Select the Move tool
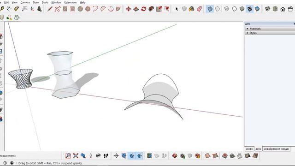The image size is (295, 166). [x=129, y=9]
